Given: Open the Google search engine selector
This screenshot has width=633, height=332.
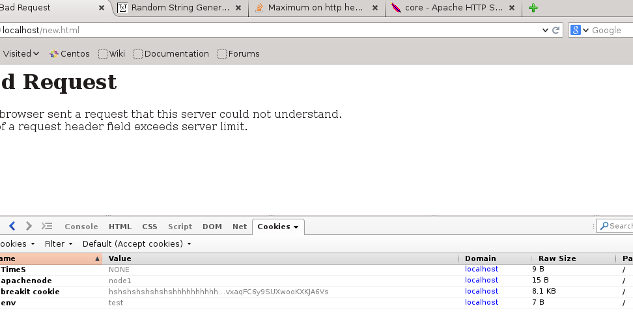Looking at the screenshot, I should tap(580, 30).
